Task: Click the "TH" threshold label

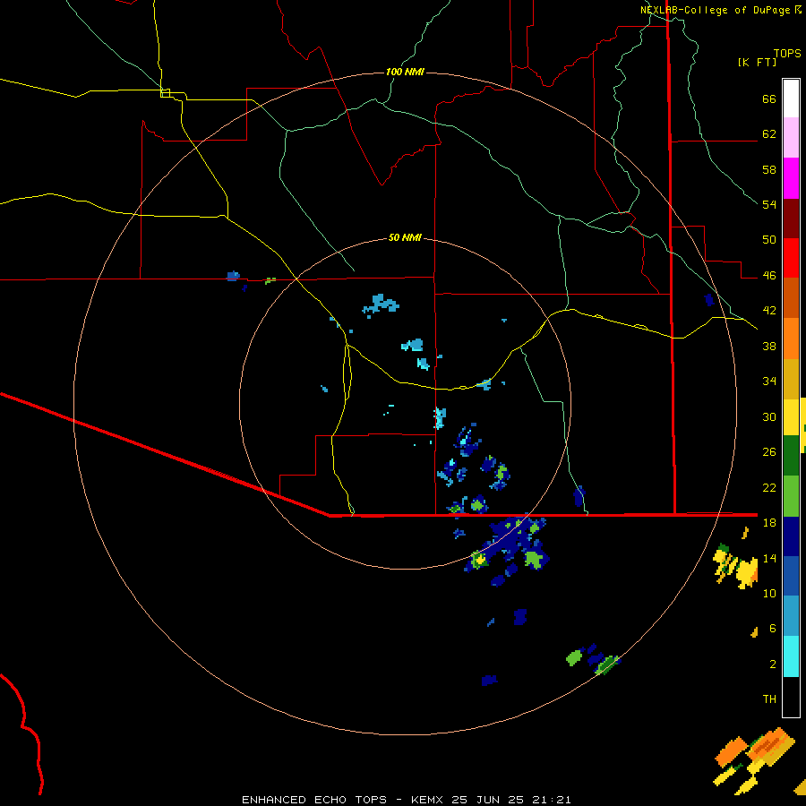Action: click(769, 699)
